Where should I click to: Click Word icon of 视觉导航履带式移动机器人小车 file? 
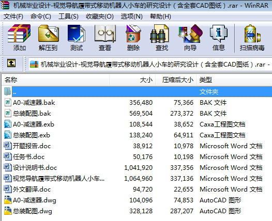pyautogui.click(x=8, y=178)
